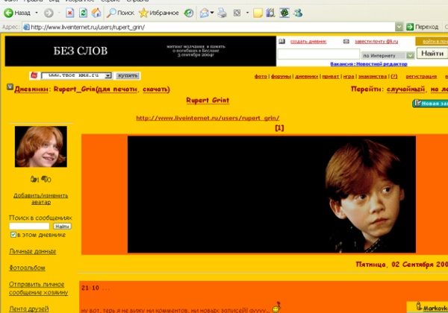Stop page loading with red X icon
Viewport: 448px width, 313px height.
click(x=69, y=13)
